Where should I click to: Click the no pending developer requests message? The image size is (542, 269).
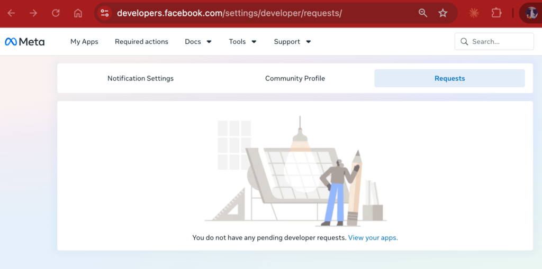269,238
